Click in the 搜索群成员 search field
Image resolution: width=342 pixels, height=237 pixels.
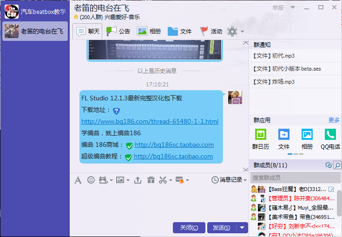tap(296, 178)
